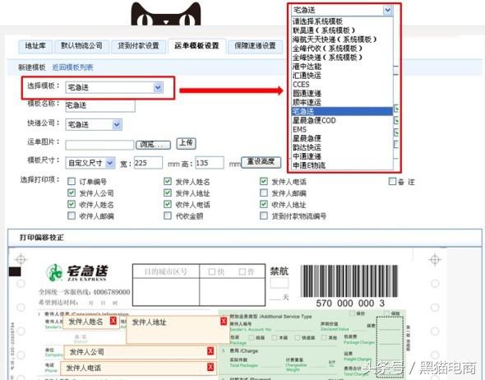485x380 pixels.
Task: Click the 模板名称 input field
Action: [100, 105]
